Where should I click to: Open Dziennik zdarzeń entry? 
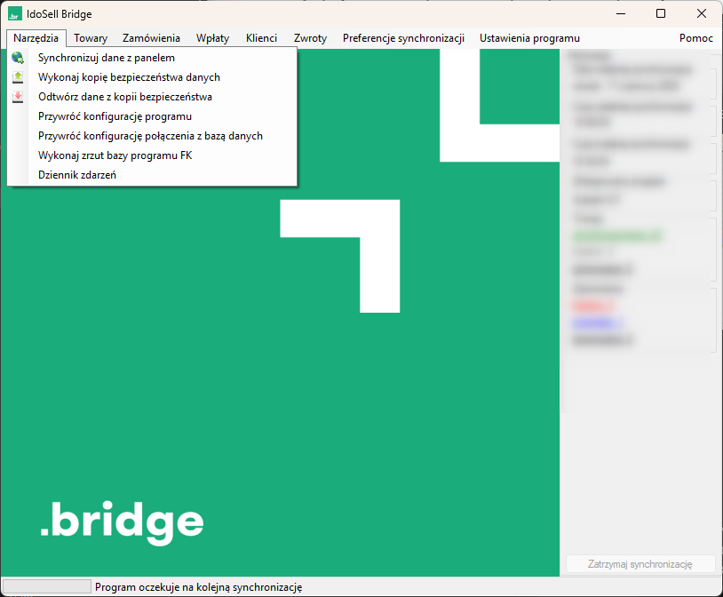click(152, 175)
